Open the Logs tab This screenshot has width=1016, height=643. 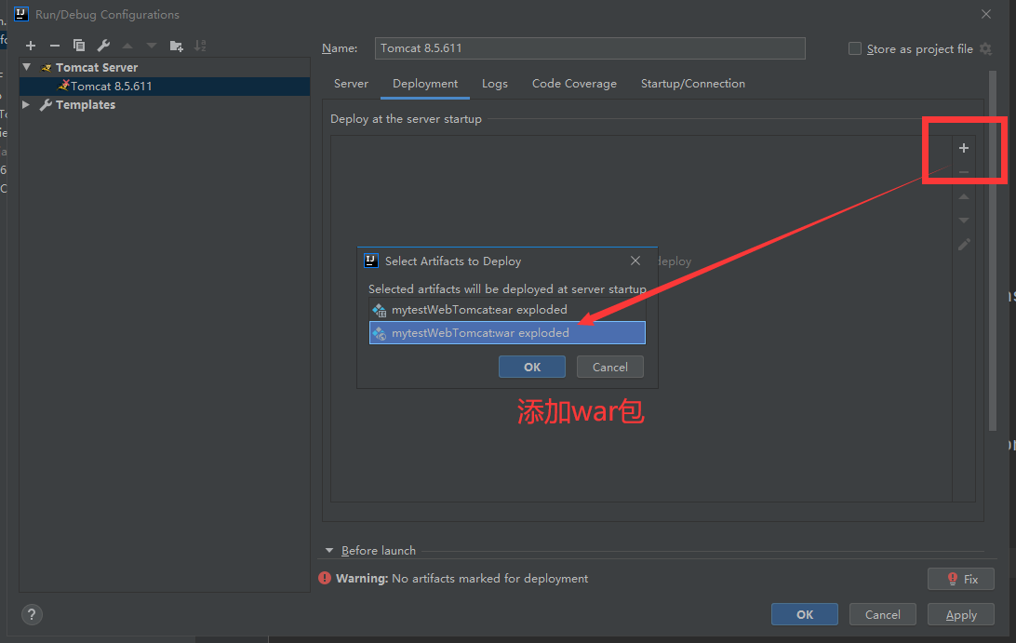(x=494, y=84)
